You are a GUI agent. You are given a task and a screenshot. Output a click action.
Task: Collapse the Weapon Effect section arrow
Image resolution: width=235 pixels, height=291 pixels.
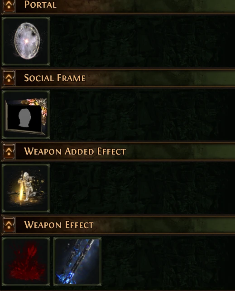(9, 224)
